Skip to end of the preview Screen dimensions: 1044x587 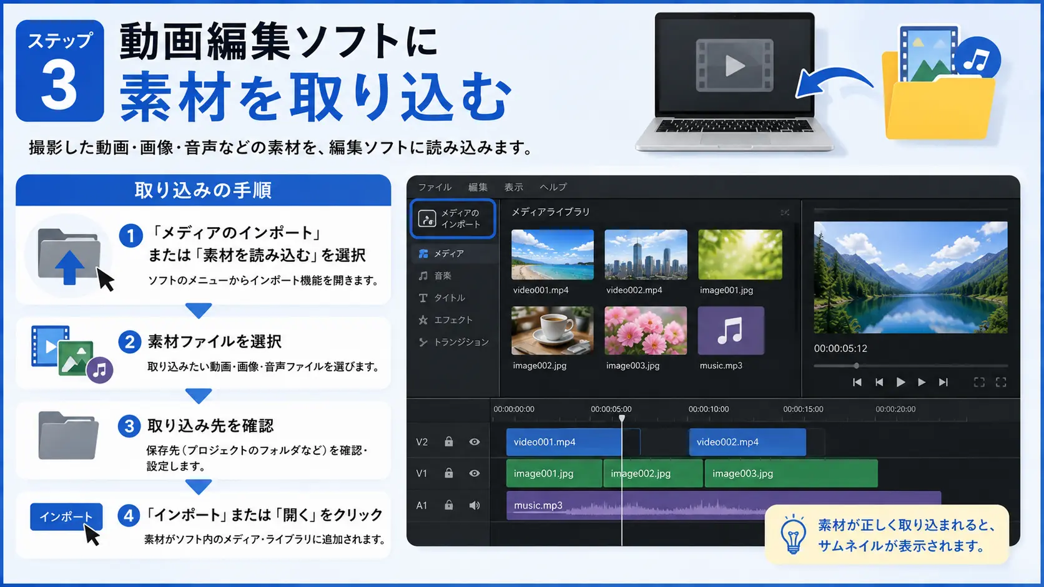point(943,382)
